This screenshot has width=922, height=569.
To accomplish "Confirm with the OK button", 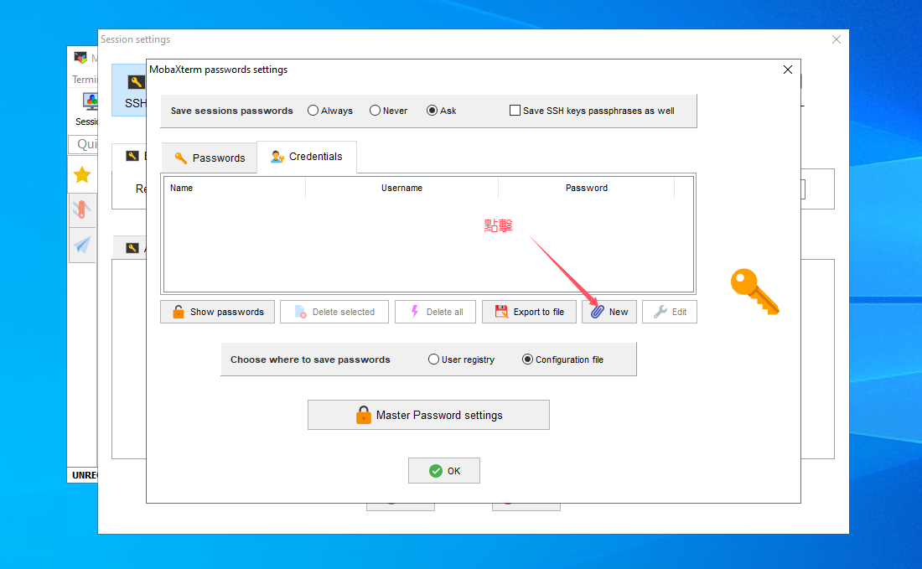I will click(444, 471).
